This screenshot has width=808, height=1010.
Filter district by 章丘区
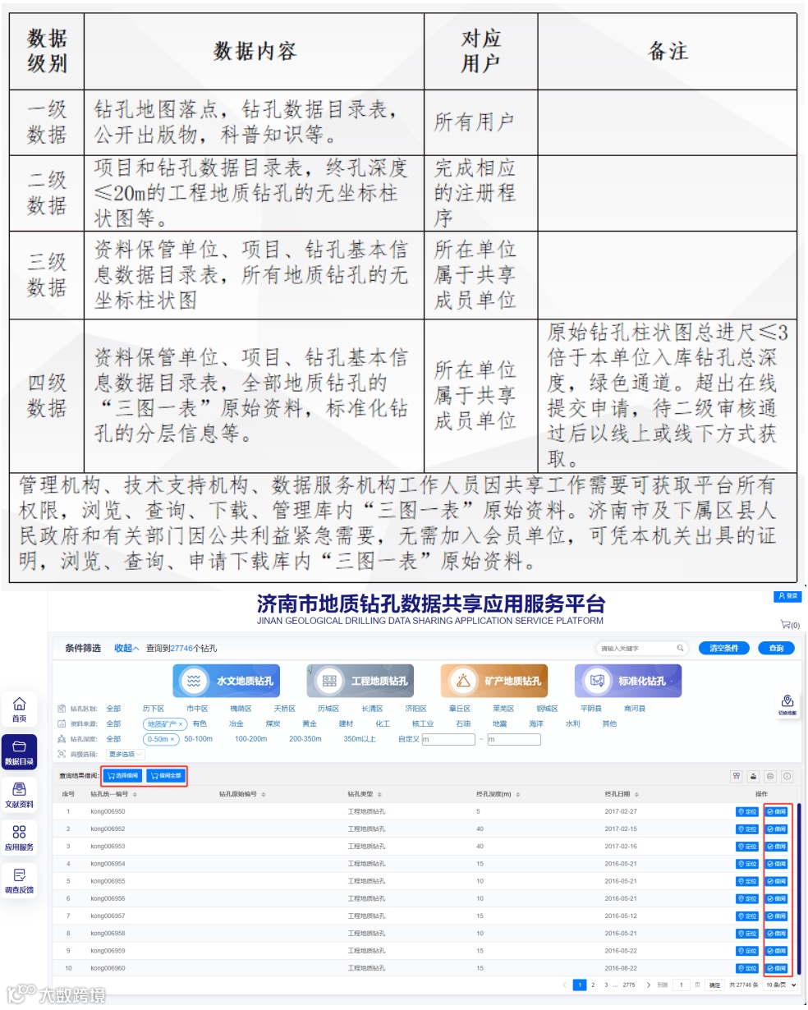click(460, 709)
